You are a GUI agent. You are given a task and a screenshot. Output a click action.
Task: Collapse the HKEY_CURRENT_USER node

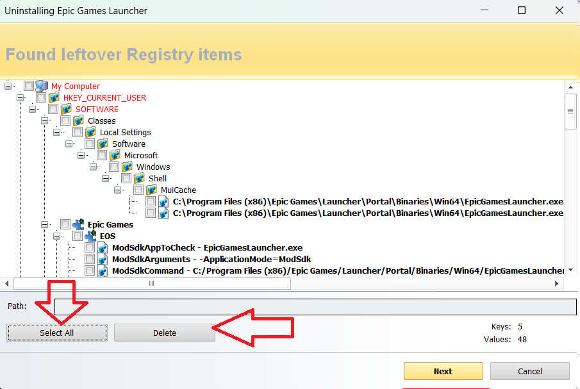(x=20, y=97)
